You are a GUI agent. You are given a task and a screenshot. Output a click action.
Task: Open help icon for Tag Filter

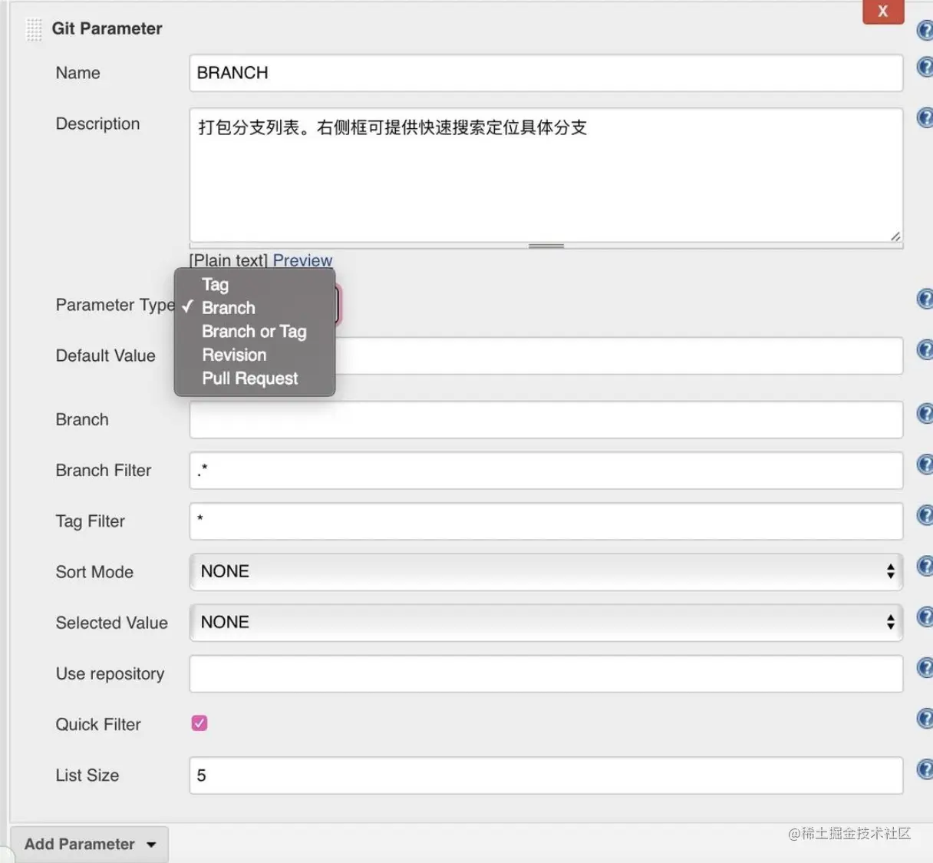coord(925,515)
